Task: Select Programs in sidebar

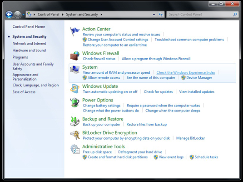Action: point(20,57)
